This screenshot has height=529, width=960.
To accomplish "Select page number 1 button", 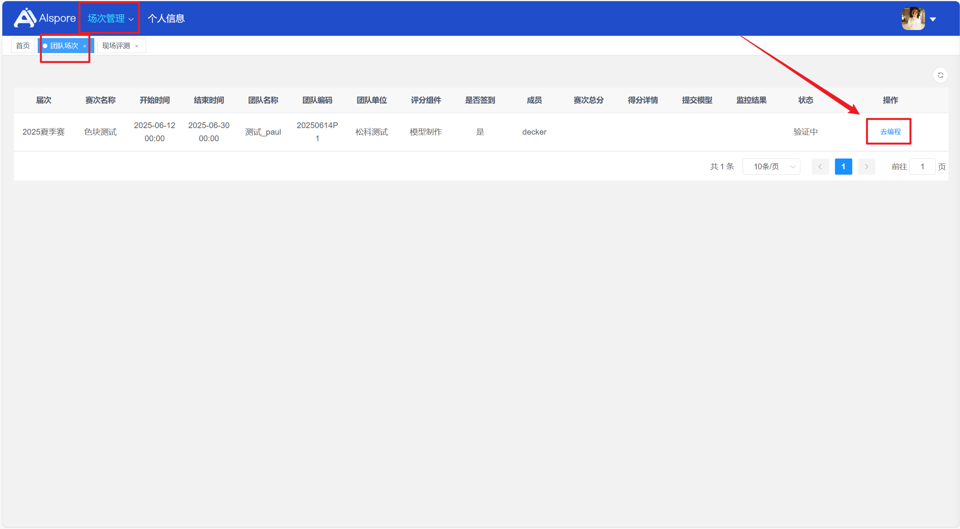I will click(843, 167).
